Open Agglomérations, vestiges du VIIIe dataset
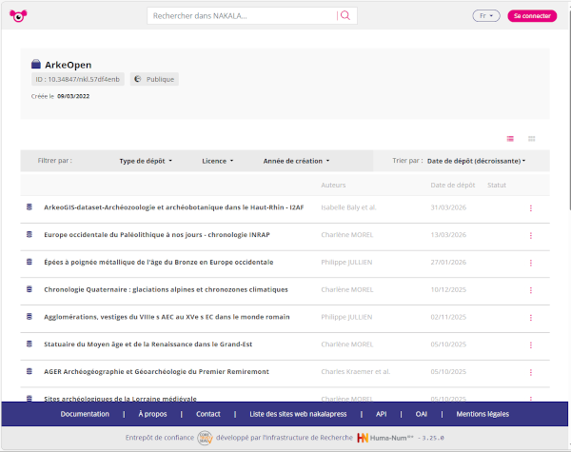 tap(167, 317)
